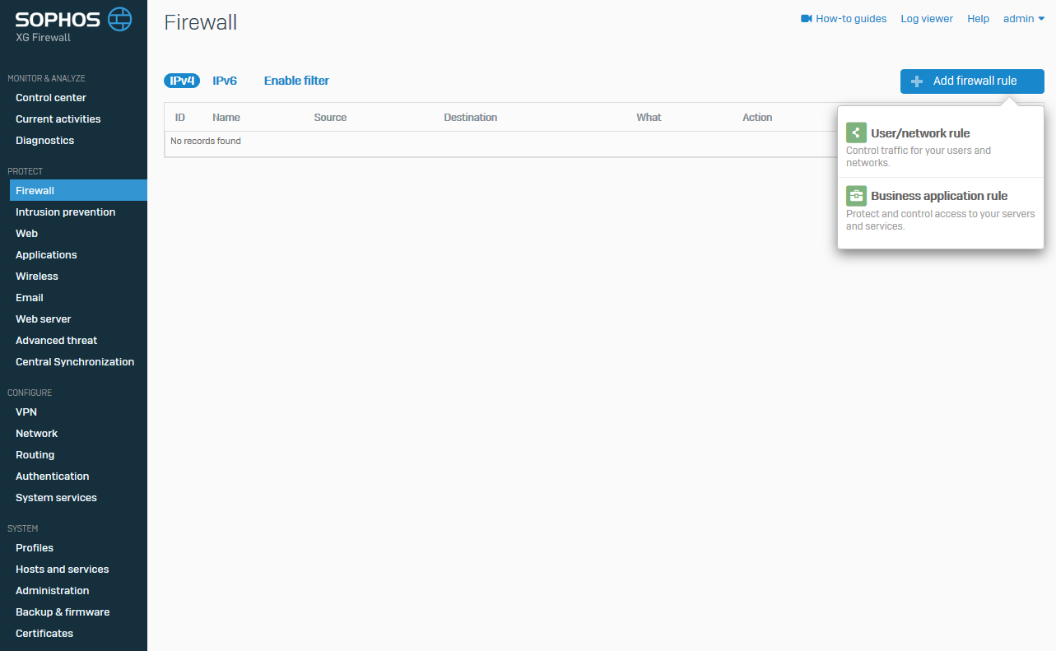The width and height of the screenshot is (1056, 651).
Task: Open Current activities in sidebar
Action: click(x=58, y=119)
